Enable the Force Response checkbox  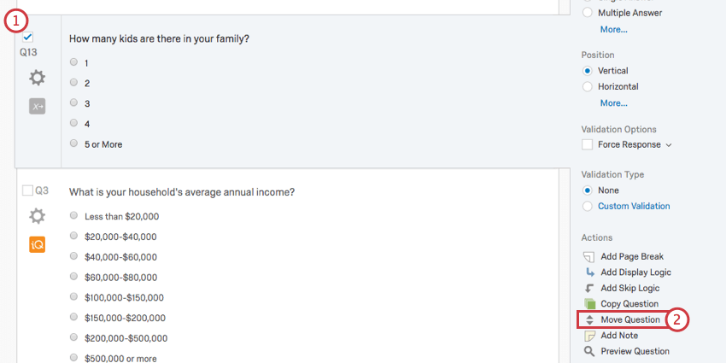(x=587, y=144)
